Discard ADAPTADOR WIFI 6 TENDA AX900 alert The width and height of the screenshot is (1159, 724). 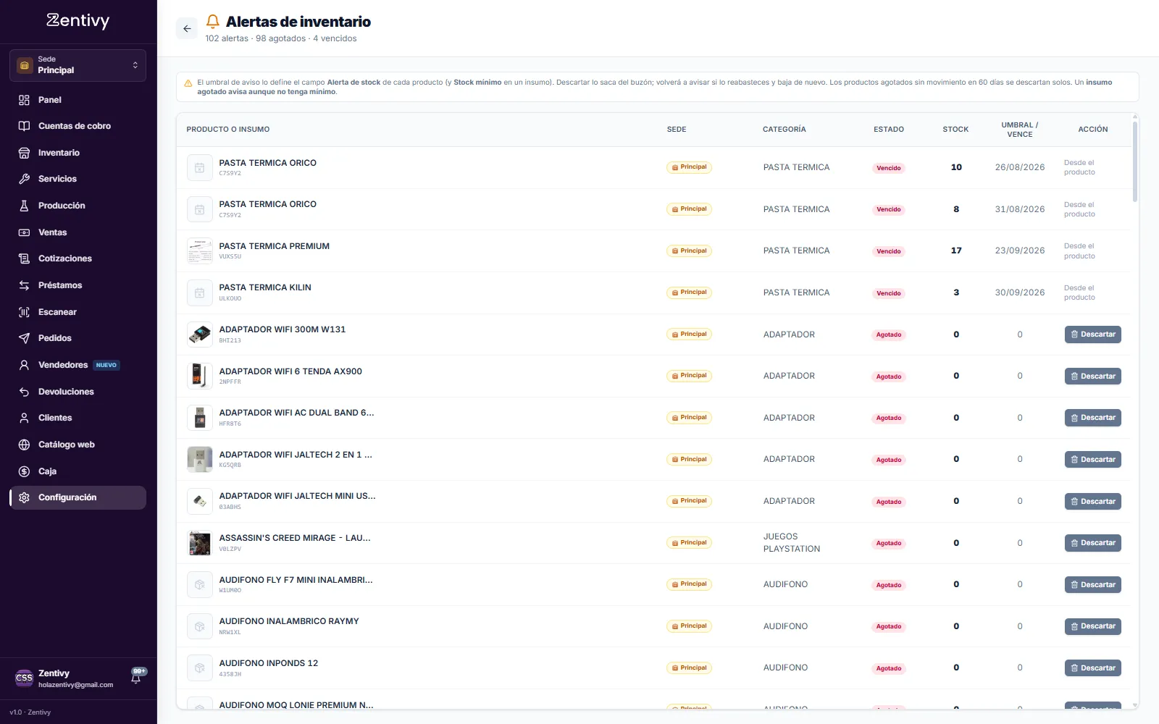coord(1092,376)
